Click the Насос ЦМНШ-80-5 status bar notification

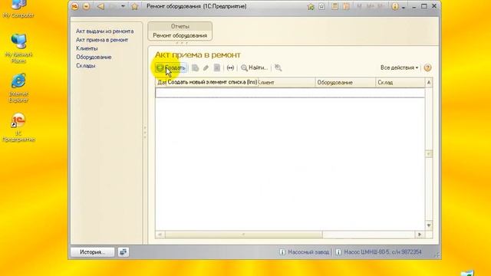point(379,252)
